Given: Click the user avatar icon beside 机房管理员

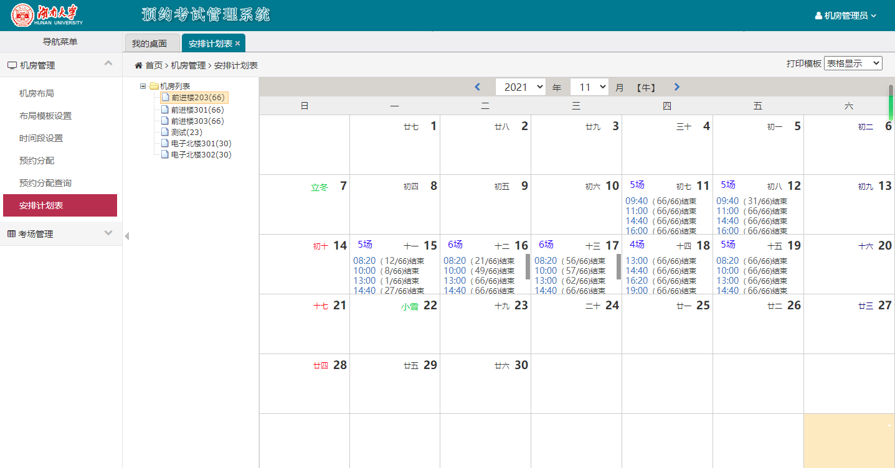Looking at the screenshot, I should [x=818, y=16].
